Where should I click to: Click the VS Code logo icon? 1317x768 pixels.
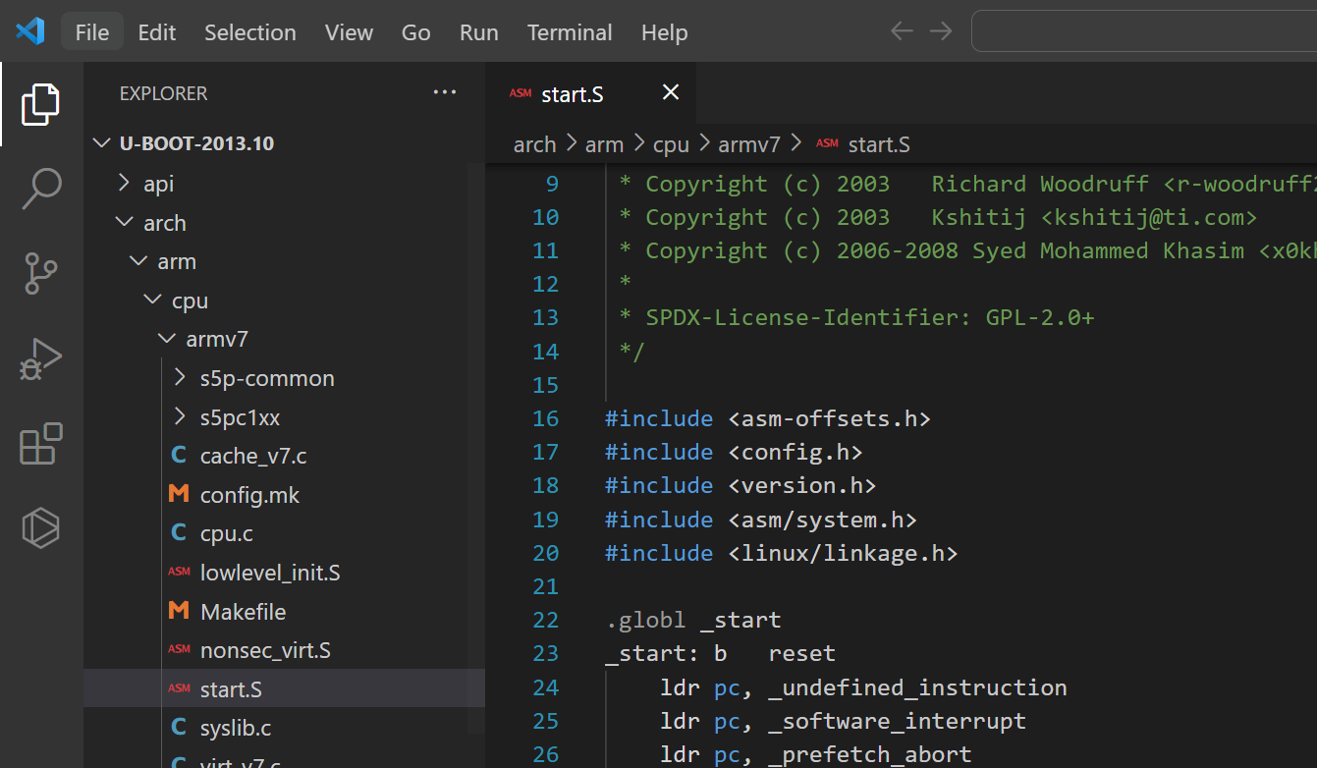(30, 31)
